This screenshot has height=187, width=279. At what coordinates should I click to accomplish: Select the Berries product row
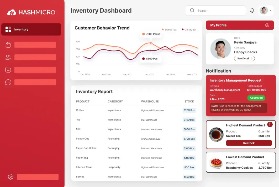pos(136,177)
